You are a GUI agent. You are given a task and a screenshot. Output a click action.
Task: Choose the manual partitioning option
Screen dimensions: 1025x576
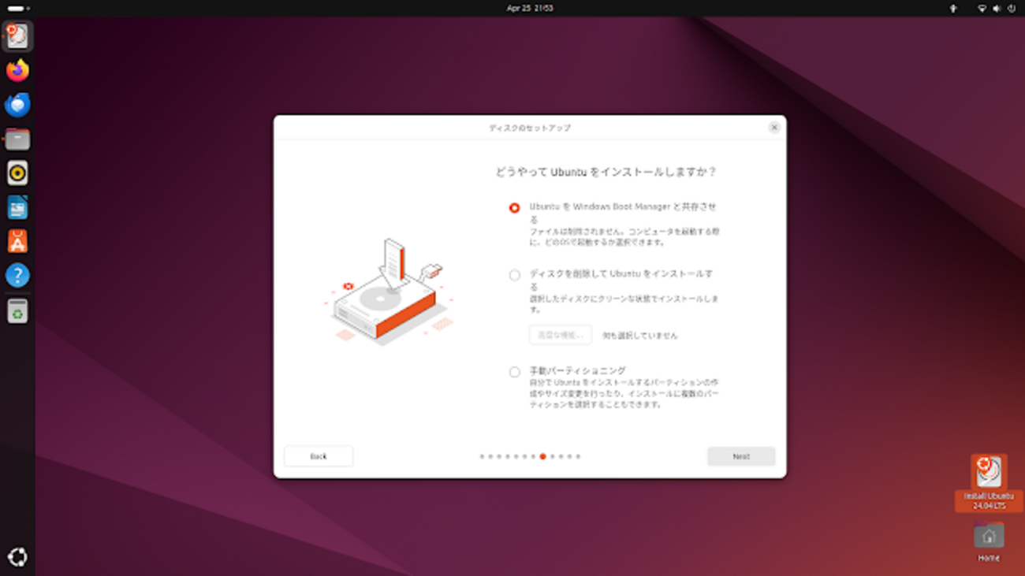515,370
